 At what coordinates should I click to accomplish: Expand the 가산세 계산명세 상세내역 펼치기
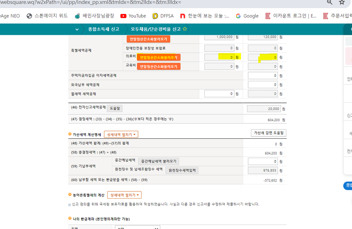(121, 135)
